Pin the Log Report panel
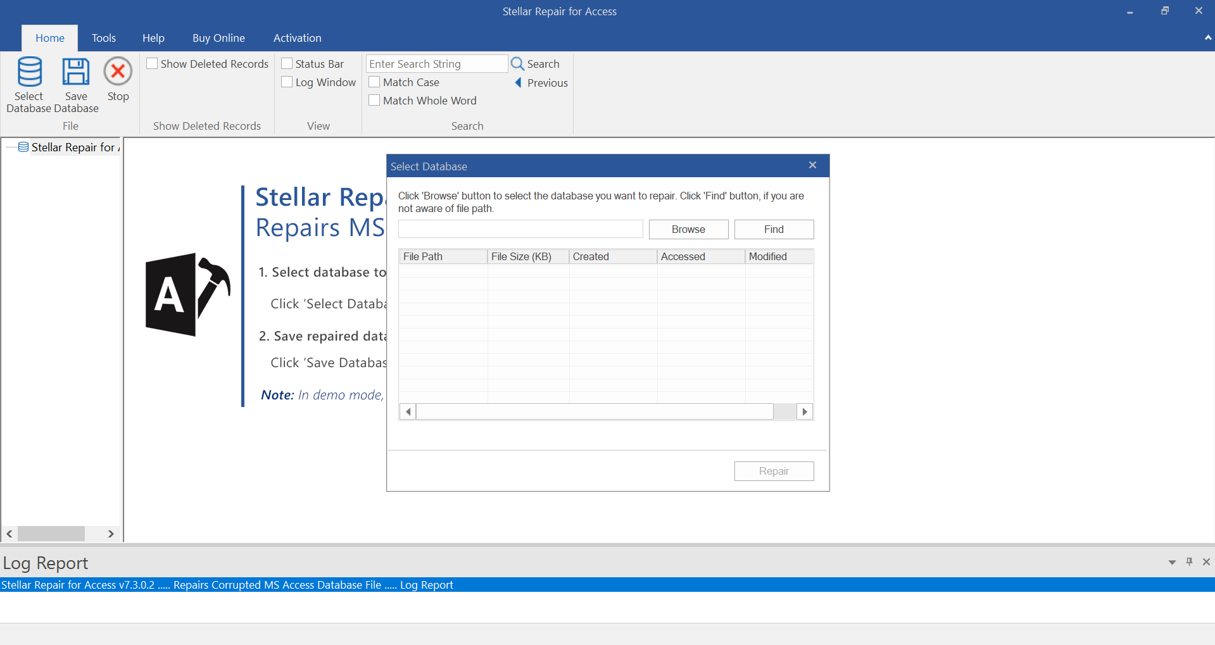 1189,562
